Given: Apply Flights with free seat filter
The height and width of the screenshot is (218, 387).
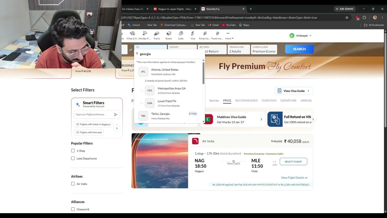Looking at the screenshot, I should click(89, 132).
